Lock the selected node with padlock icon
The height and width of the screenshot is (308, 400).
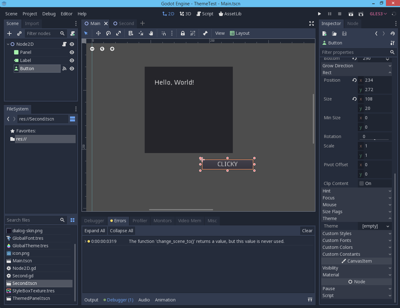(182, 33)
